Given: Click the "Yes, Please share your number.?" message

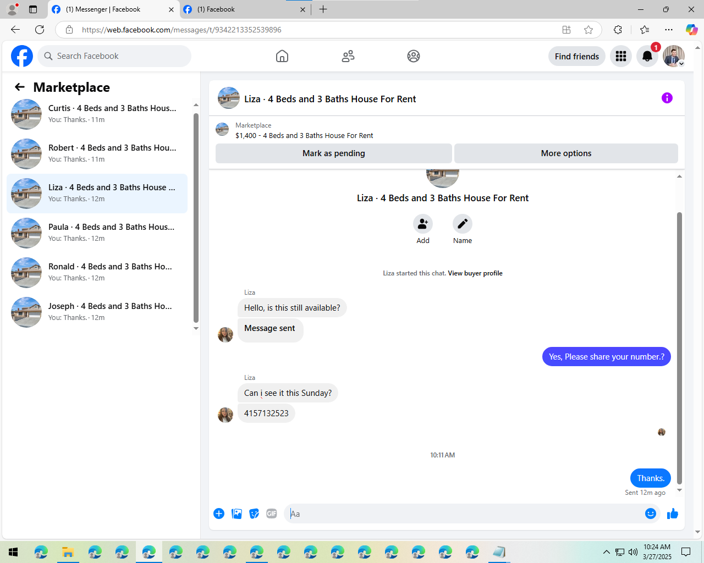Looking at the screenshot, I should click(607, 357).
